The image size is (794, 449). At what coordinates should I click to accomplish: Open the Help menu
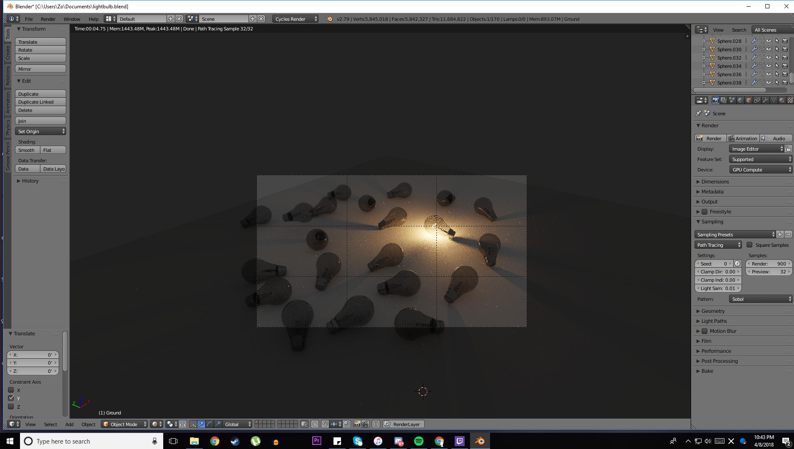pyautogui.click(x=93, y=19)
